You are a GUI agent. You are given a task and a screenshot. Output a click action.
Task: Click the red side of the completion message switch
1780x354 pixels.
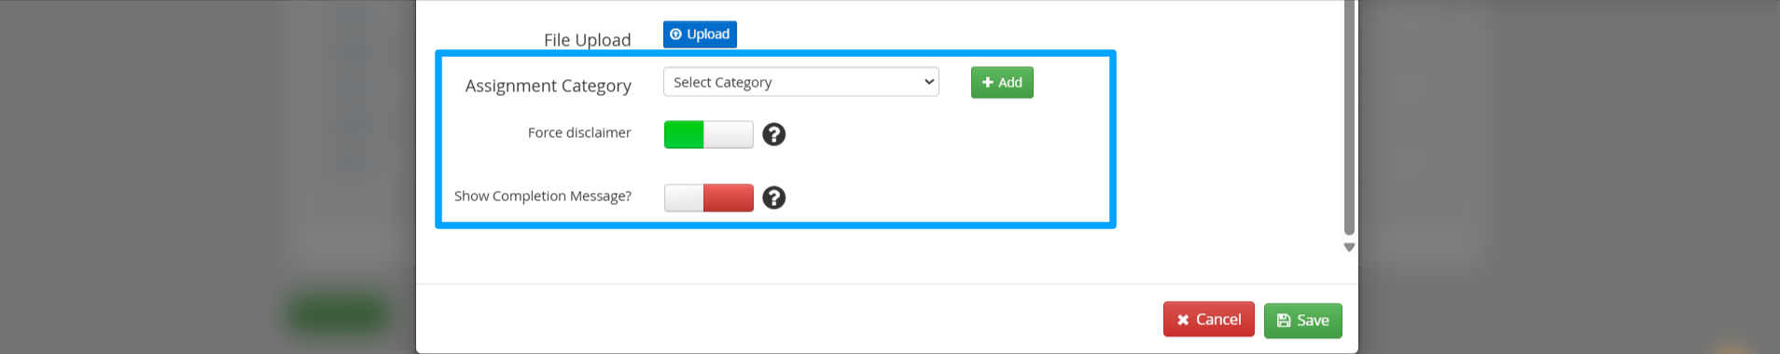coord(729,197)
